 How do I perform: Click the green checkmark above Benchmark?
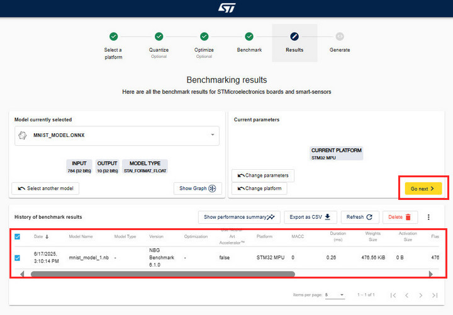point(249,36)
